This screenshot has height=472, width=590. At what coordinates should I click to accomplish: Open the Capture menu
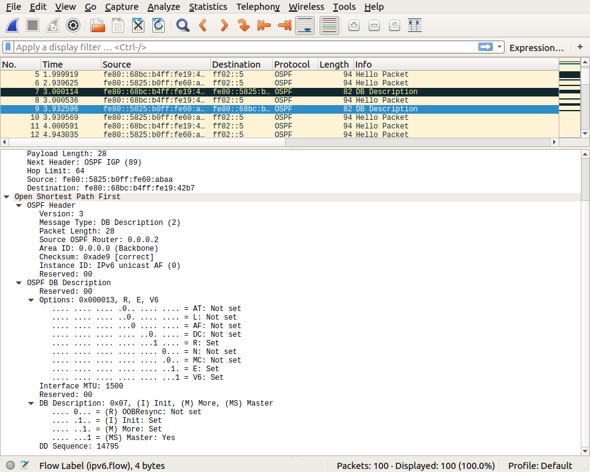pyautogui.click(x=122, y=7)
